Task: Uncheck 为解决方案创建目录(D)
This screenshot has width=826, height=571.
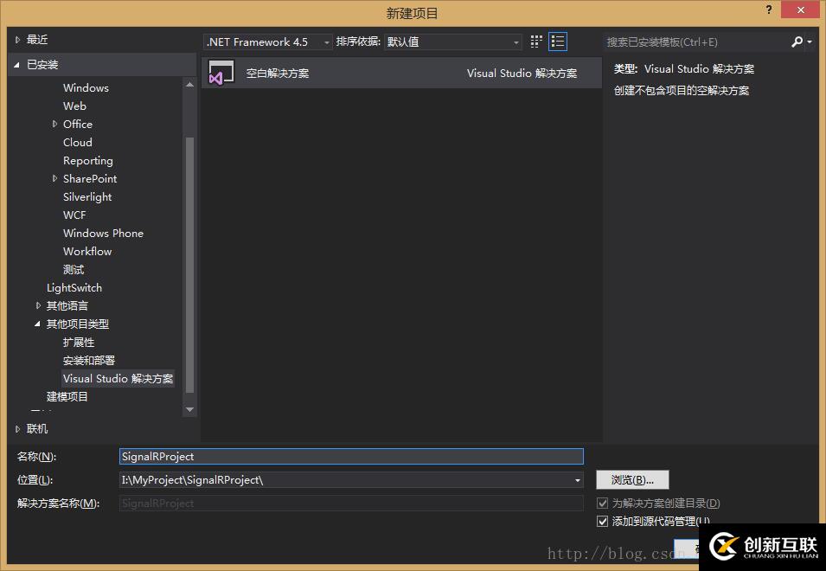Action: tap(602, 503)
